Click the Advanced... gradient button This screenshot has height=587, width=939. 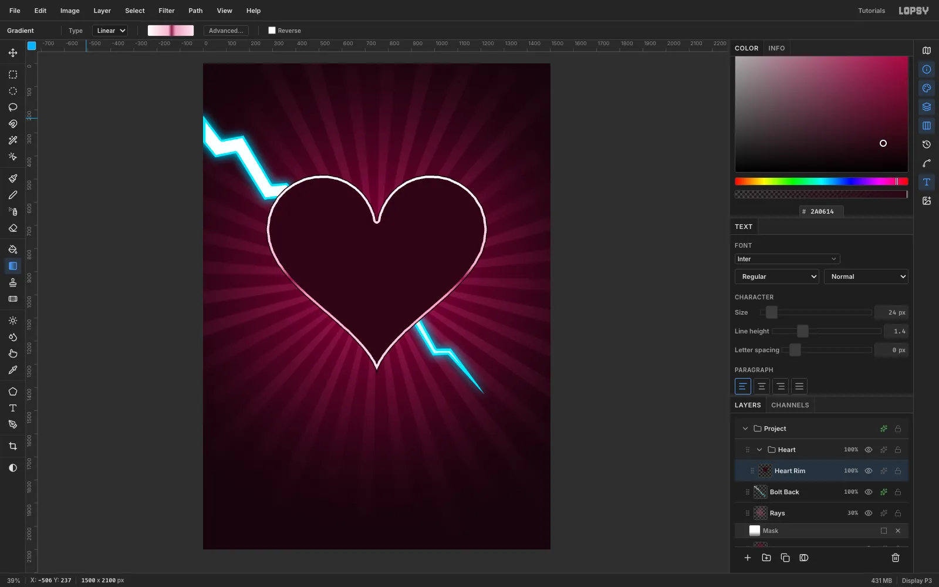pos(226,31)
